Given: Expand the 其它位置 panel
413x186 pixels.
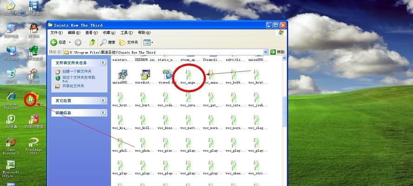Looking at the screenshot, I should [103, 100].
